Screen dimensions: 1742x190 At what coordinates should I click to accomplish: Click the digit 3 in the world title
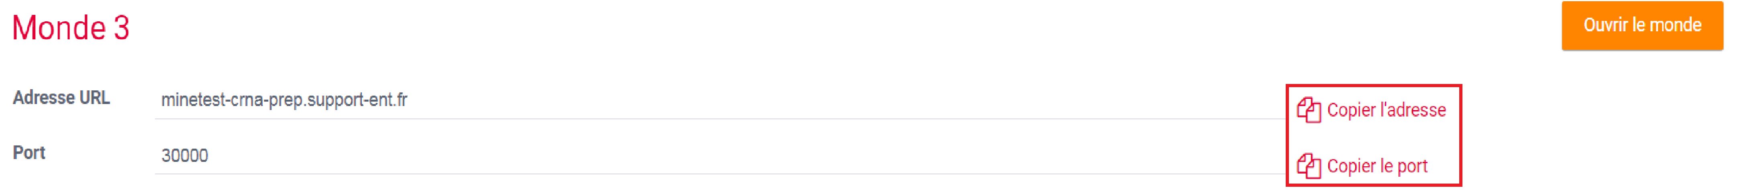click(122, 29)
